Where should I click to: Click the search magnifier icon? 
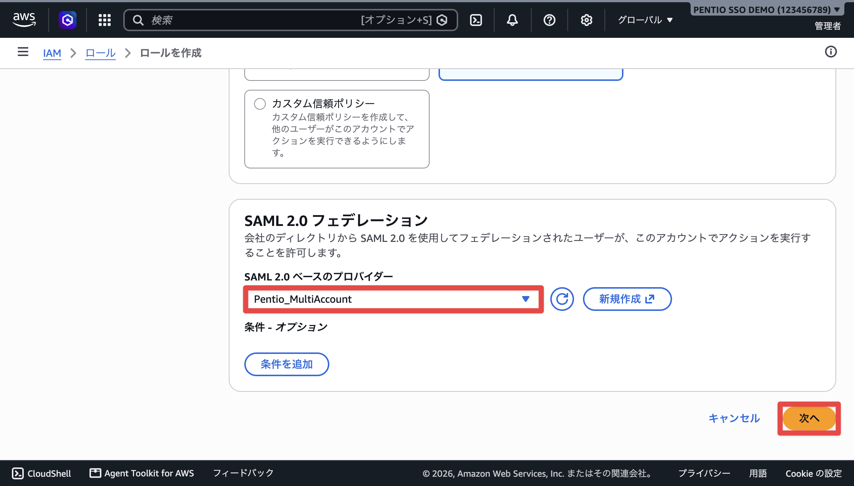click(138, 20)
